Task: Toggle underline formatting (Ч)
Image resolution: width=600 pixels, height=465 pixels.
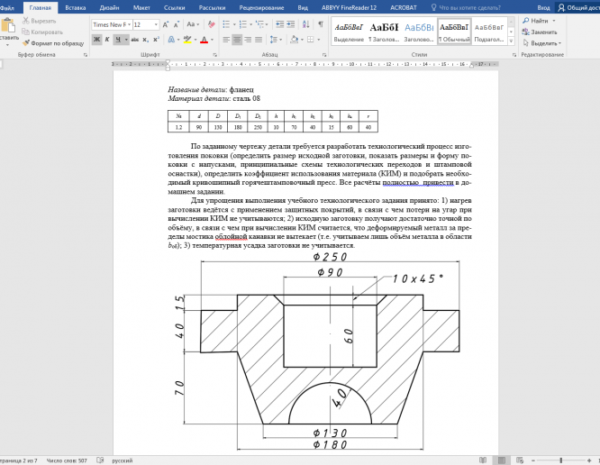Action: click(118, 41)
